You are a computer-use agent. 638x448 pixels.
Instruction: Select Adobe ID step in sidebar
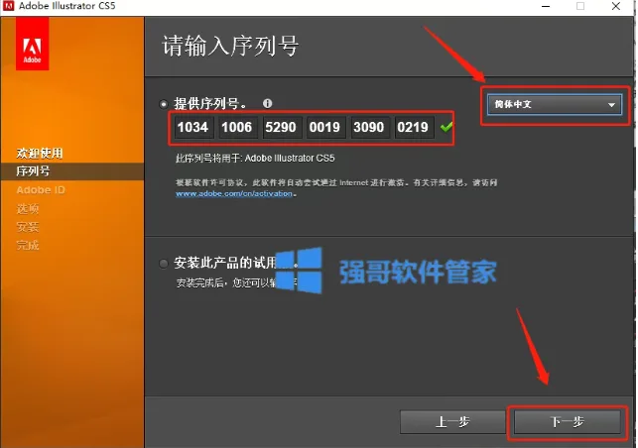(x=41, y=190)
